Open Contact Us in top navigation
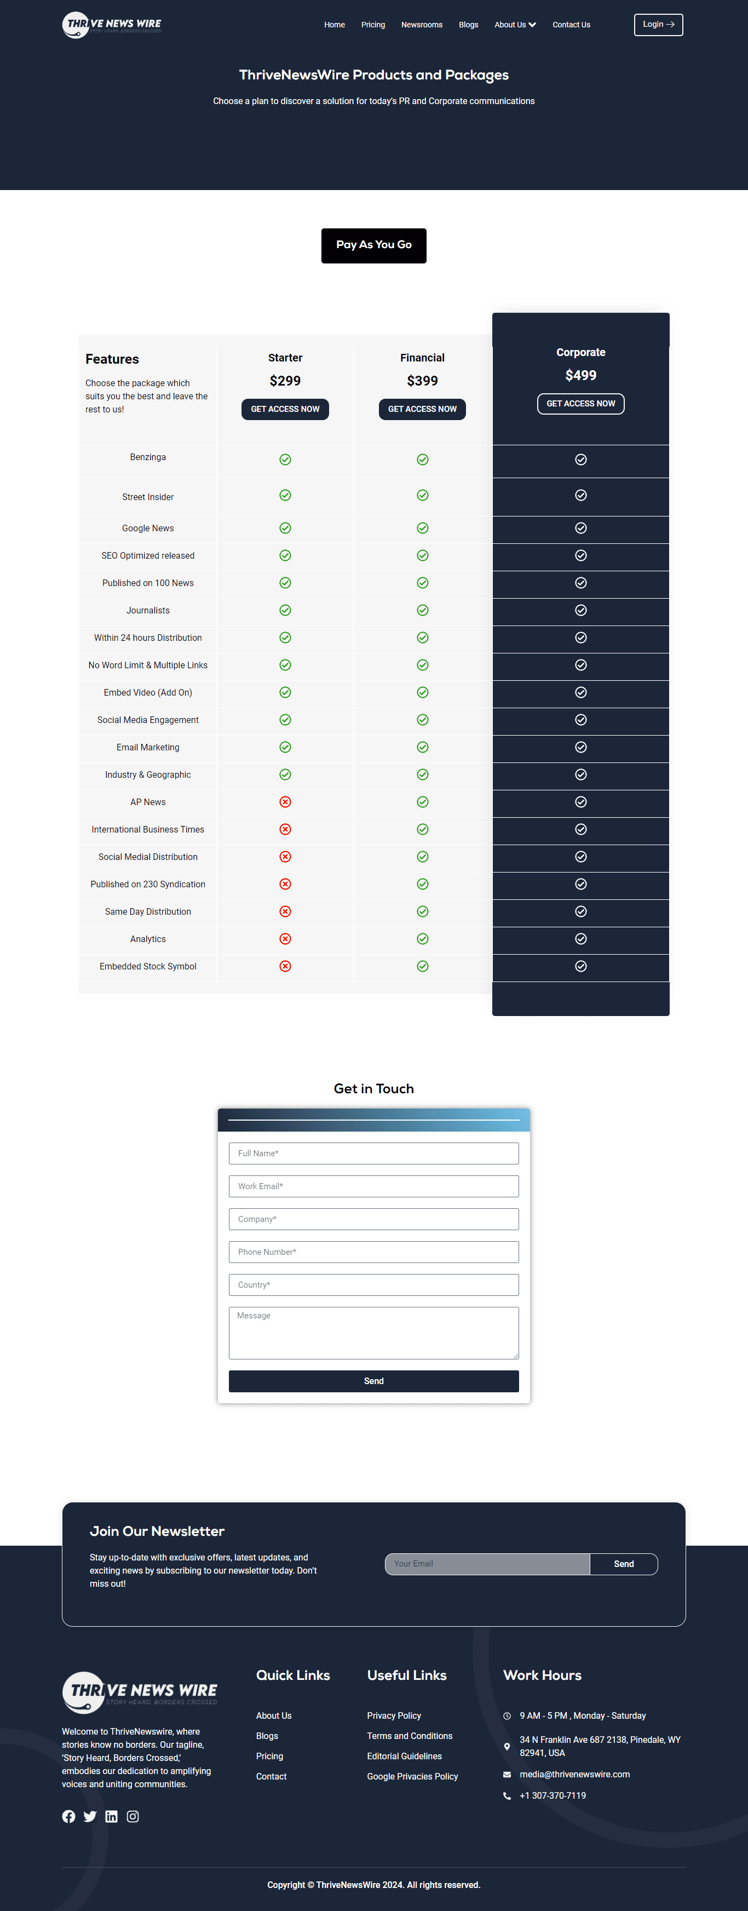The image size is (748, 1911). [572, 25]
